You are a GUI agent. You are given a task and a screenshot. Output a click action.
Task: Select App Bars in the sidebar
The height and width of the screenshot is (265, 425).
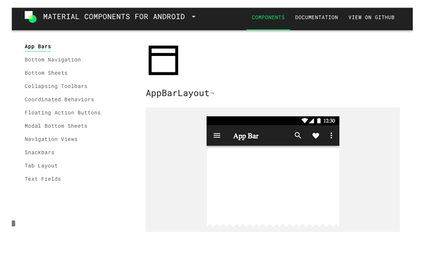pos(38,47)
